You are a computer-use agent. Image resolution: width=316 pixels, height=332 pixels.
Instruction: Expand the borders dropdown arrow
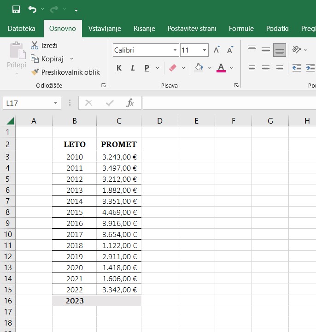[183, 68]
